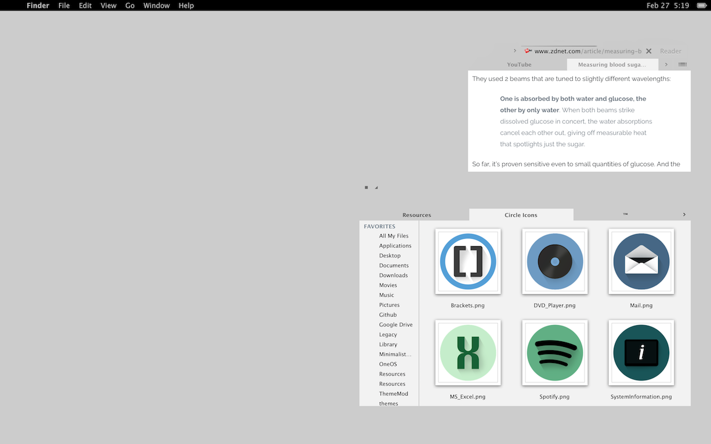Click the Feb 27 5:19 menu bar clock
This screenshot has height=444, width=711.
point(668,6)
